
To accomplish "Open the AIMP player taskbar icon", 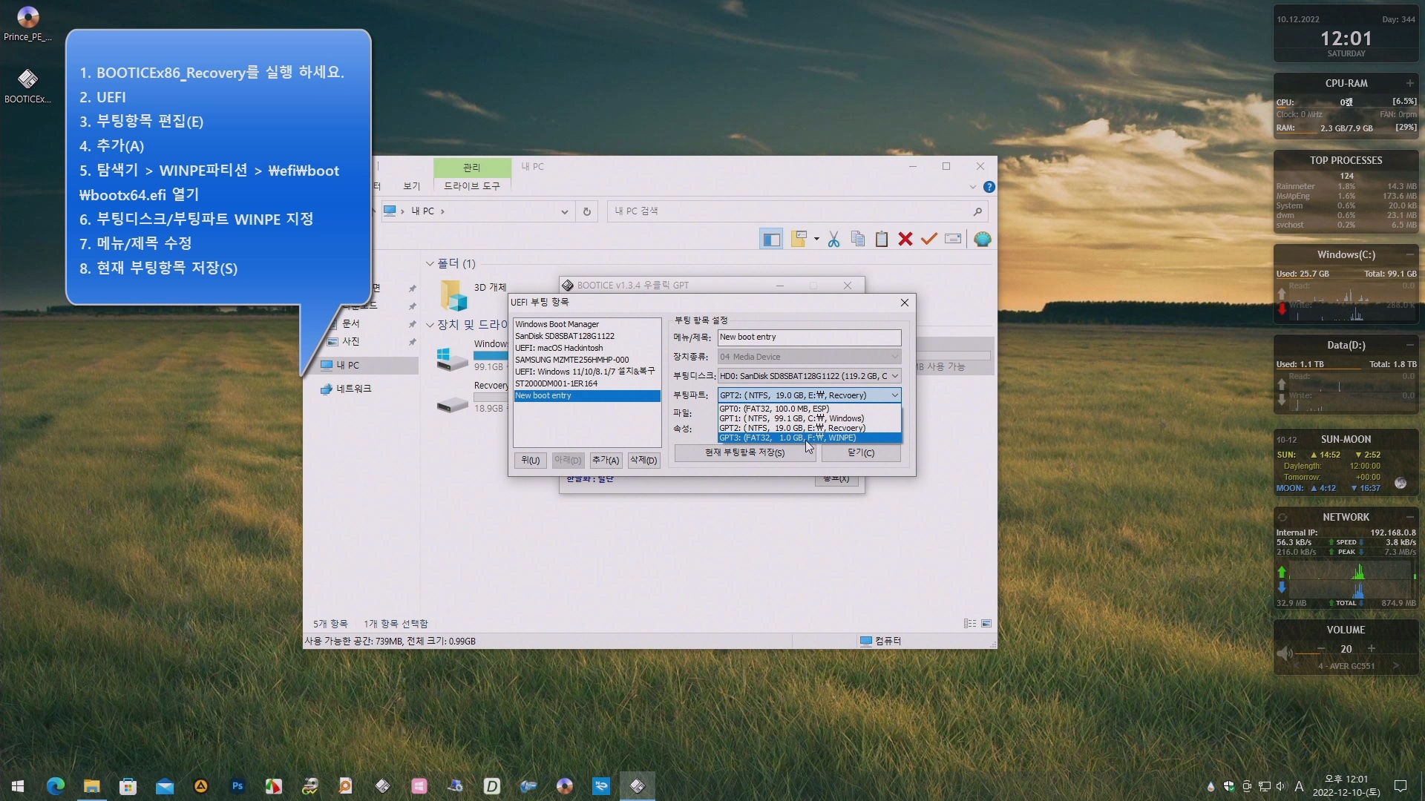I will 201,786.
